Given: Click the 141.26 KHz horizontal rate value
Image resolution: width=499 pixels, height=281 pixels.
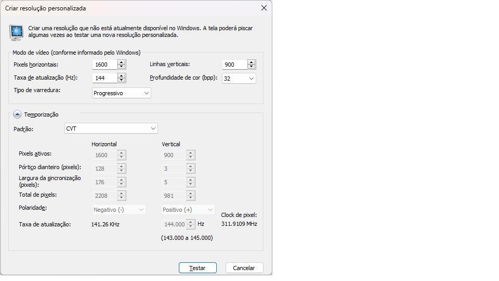Looking at the screenshot, I should [105, 224].
